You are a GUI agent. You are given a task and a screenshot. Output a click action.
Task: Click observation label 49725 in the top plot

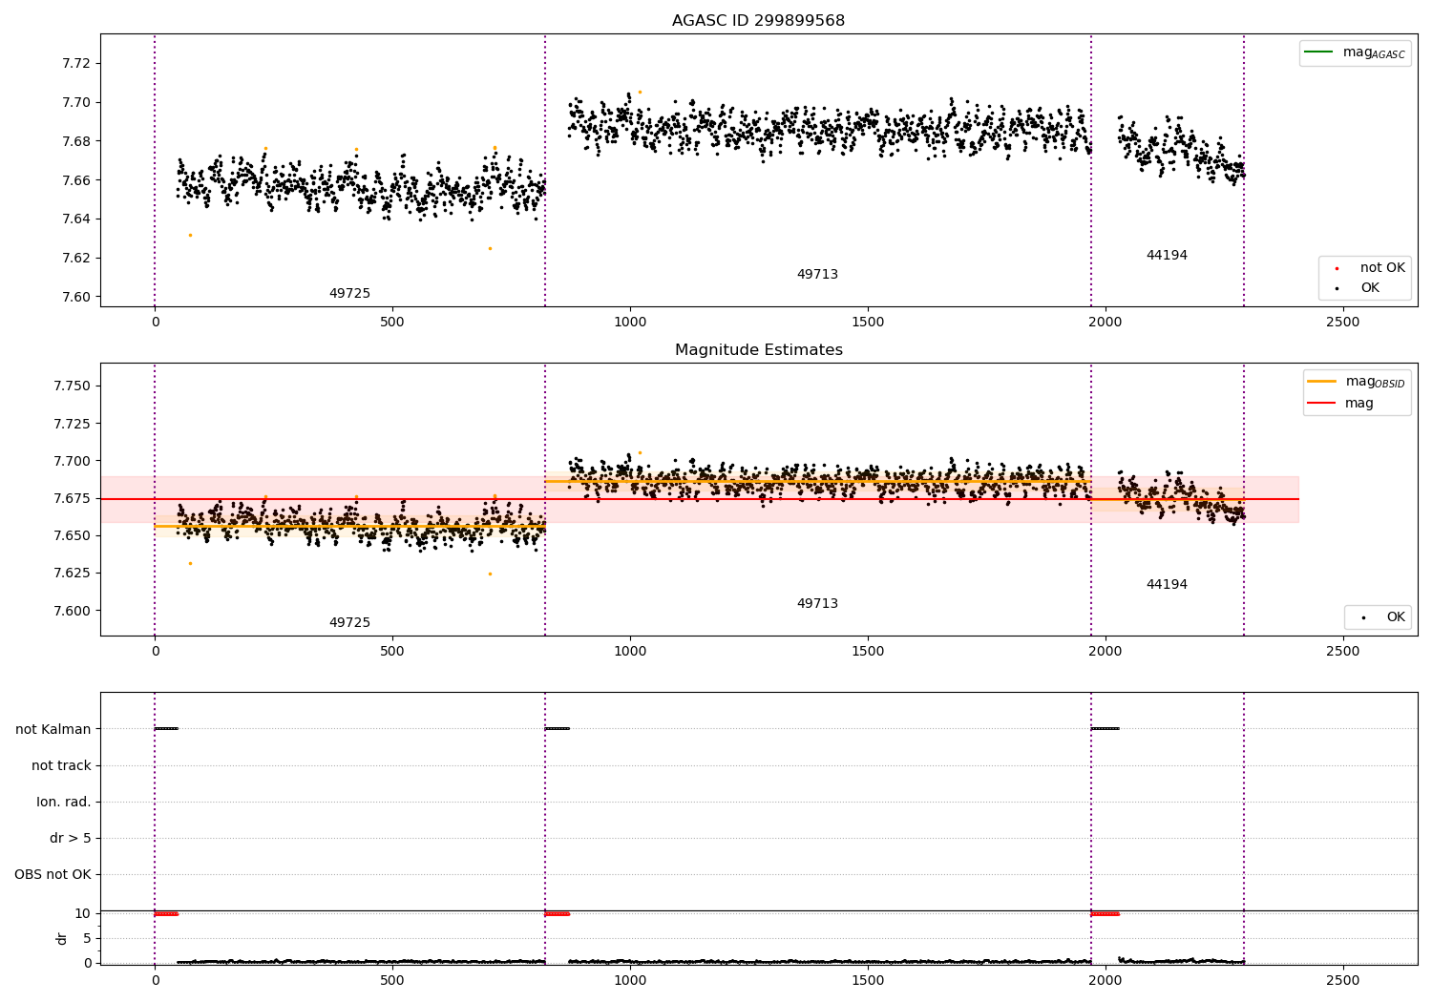coord(349,293)
